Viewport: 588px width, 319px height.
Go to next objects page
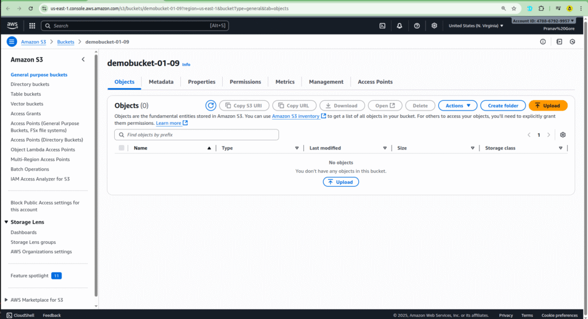coord(548,135)
